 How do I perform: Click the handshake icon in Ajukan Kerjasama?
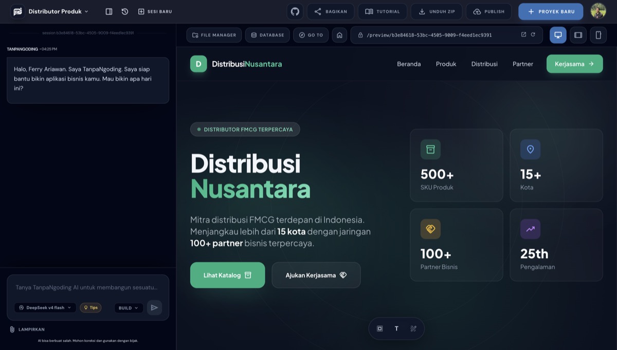point(343,275)
